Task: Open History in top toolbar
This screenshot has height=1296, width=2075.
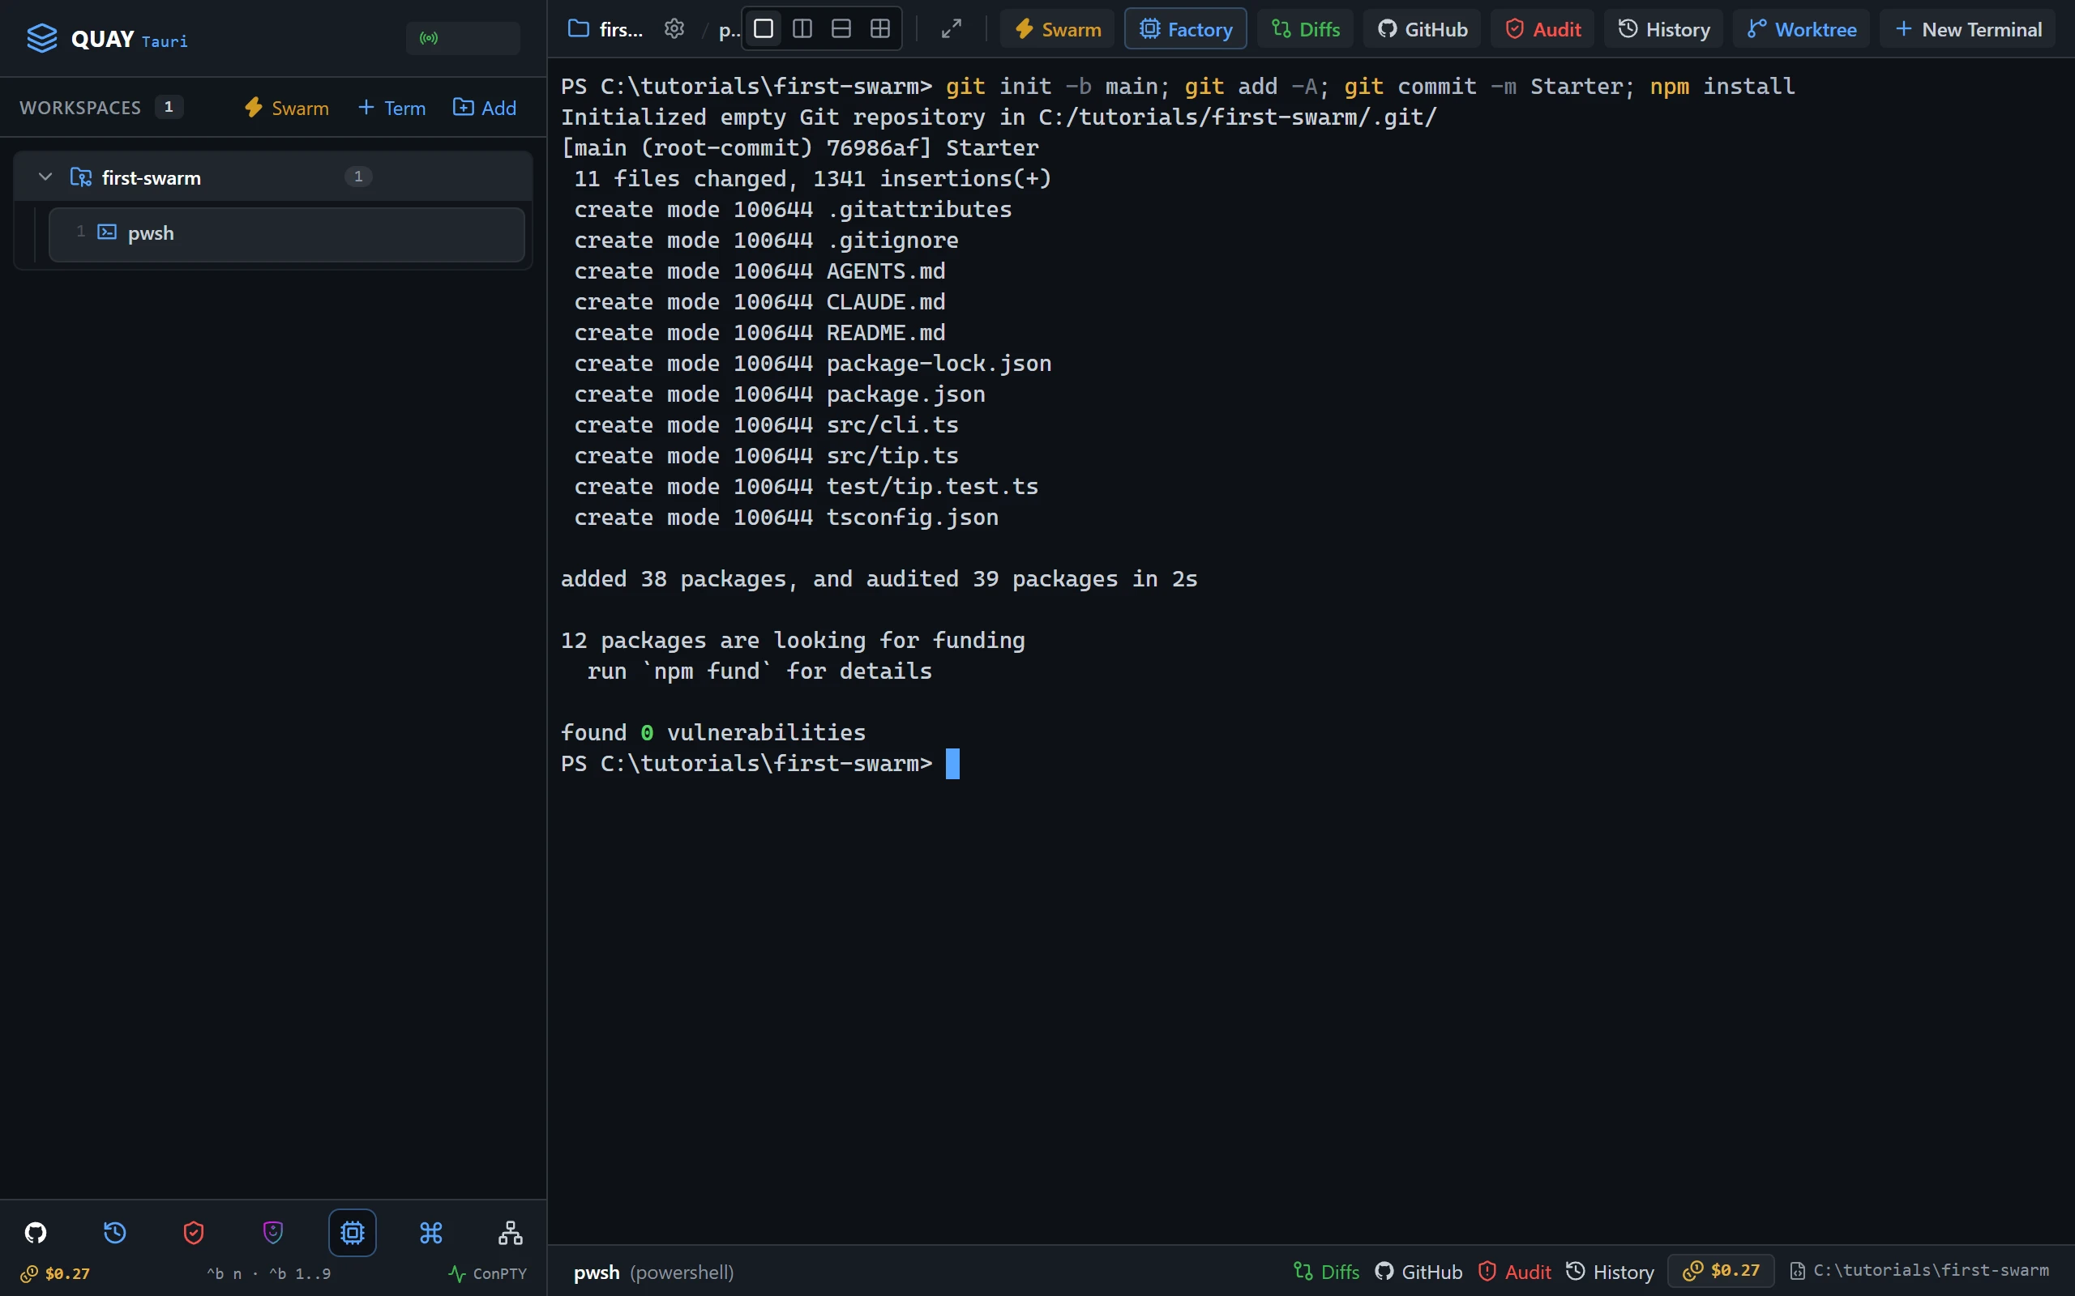Action: (x=1663, y=29)
